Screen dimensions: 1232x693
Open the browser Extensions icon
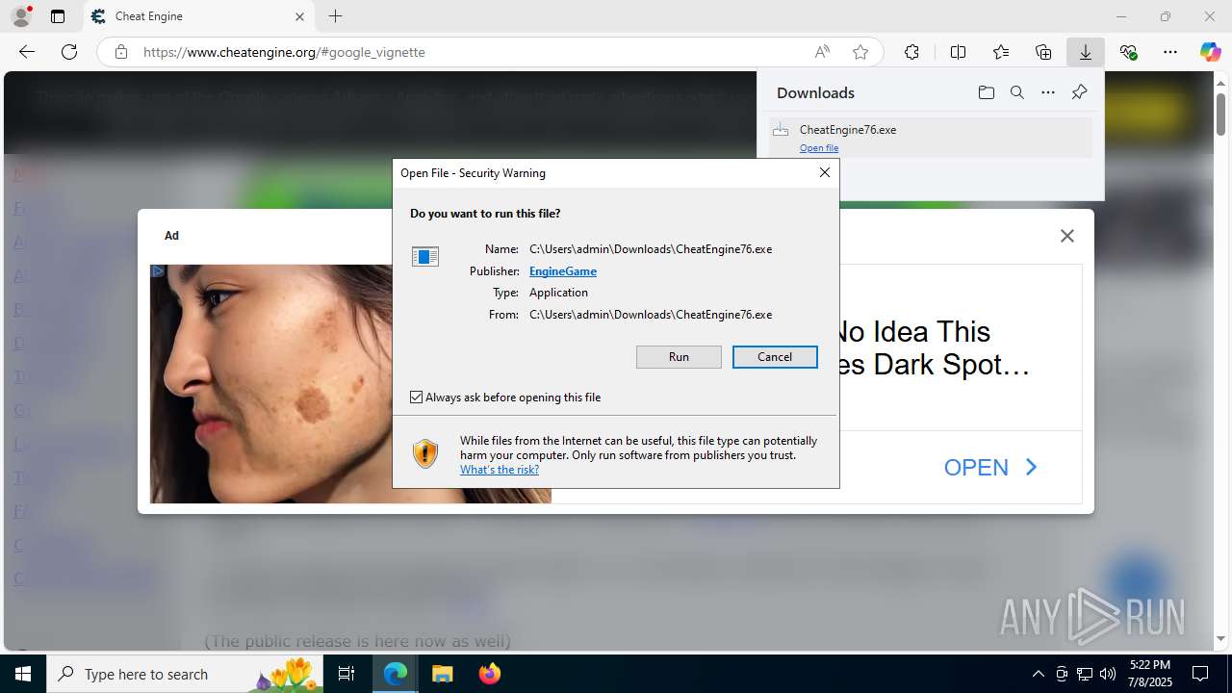tap(911, 52)
